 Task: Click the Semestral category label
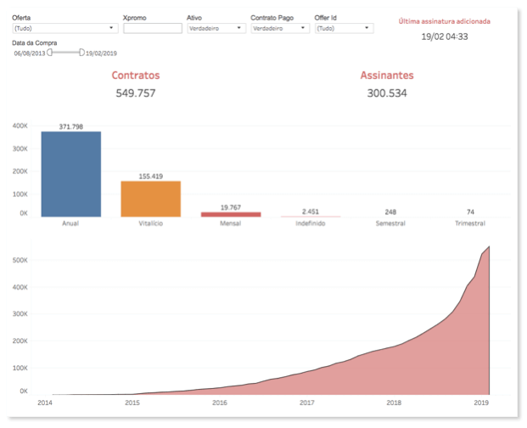[390, 224]
